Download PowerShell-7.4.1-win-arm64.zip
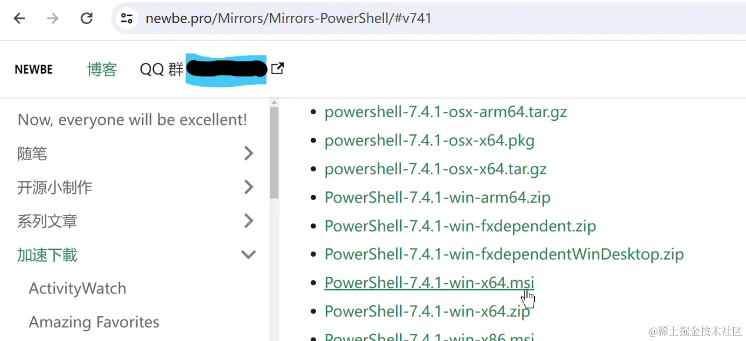This screenshot has height=341, width=746. point(438,197)
